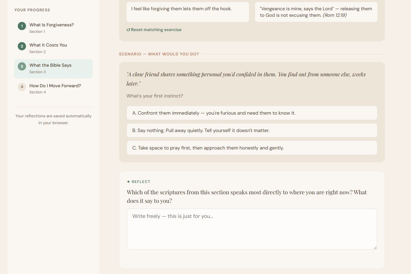Click the reflection text area
The width and height of the screenshot is (411, 274).
(x=252, y=229)
